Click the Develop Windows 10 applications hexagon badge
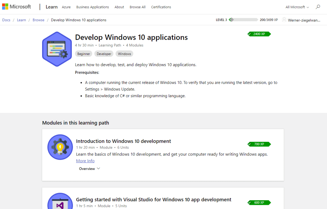 pyautogui.click(x=57, y=49)
